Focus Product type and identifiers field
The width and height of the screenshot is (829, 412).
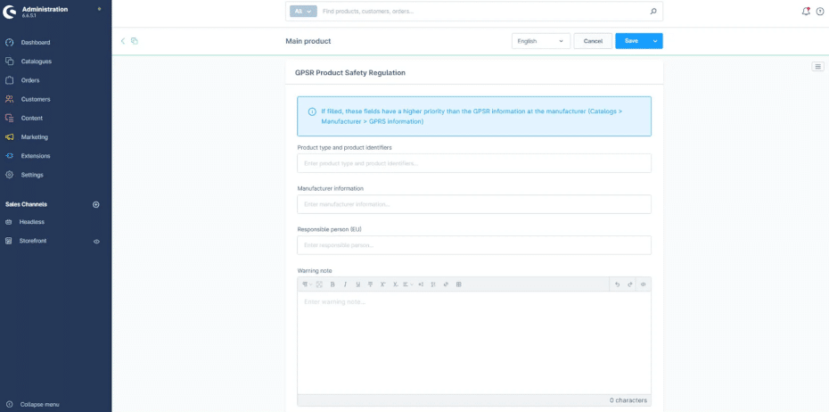(473, 163)
